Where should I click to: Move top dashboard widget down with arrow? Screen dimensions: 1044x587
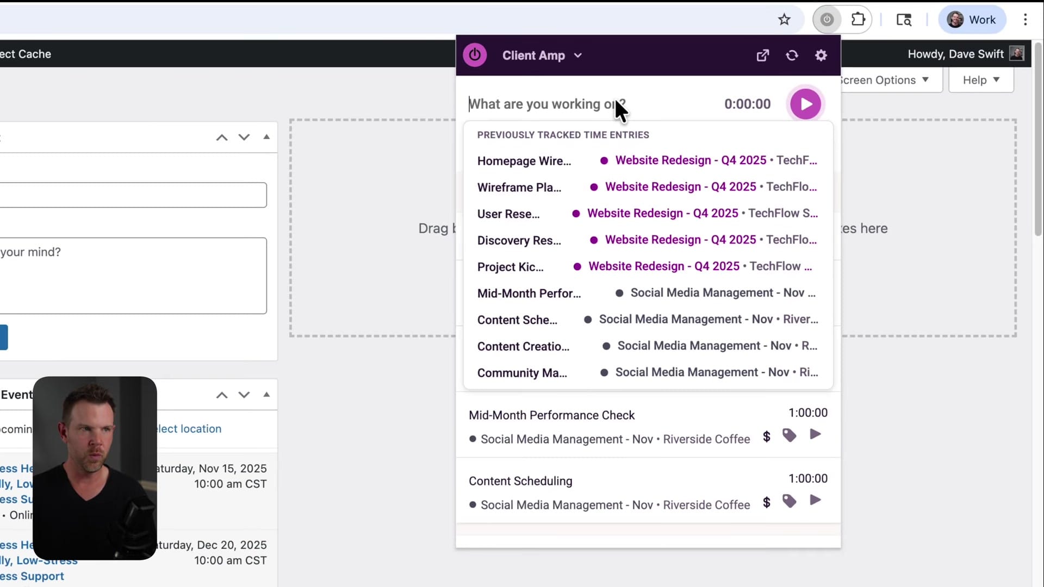(244, 137)
